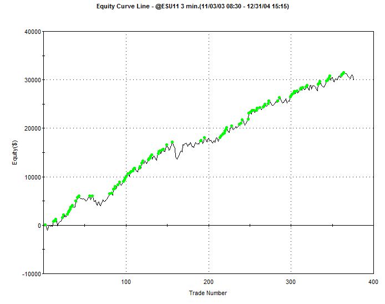Click the green peak marker just before trade 160 drawdown

[172, 142]
